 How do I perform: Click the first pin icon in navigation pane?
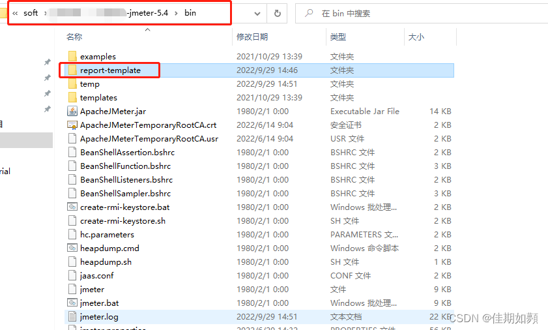pos(48,62)
